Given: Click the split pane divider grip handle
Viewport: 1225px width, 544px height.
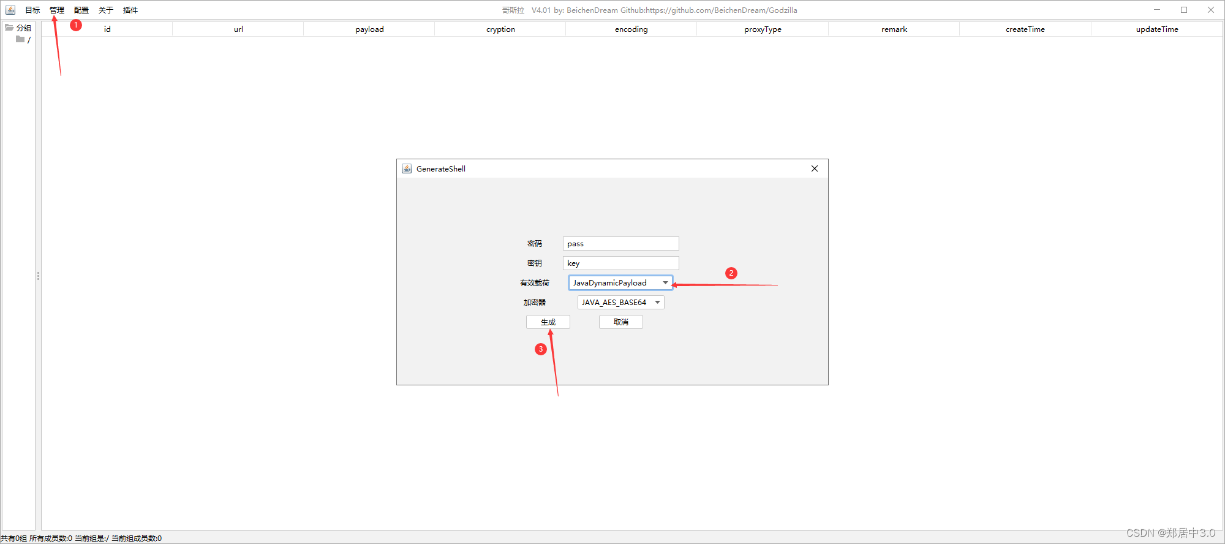Looking at the screenshot, I should 38,276.
